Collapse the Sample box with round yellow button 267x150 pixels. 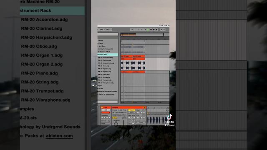[x=144, y=107]
